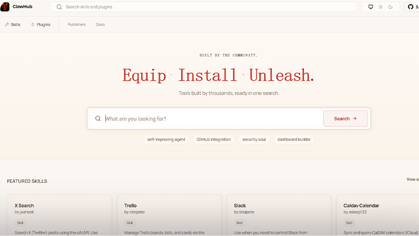Click author text by jaaneek
Image resolution: width=419 pixels, height=236 pixels.
(x=25, y=213)
